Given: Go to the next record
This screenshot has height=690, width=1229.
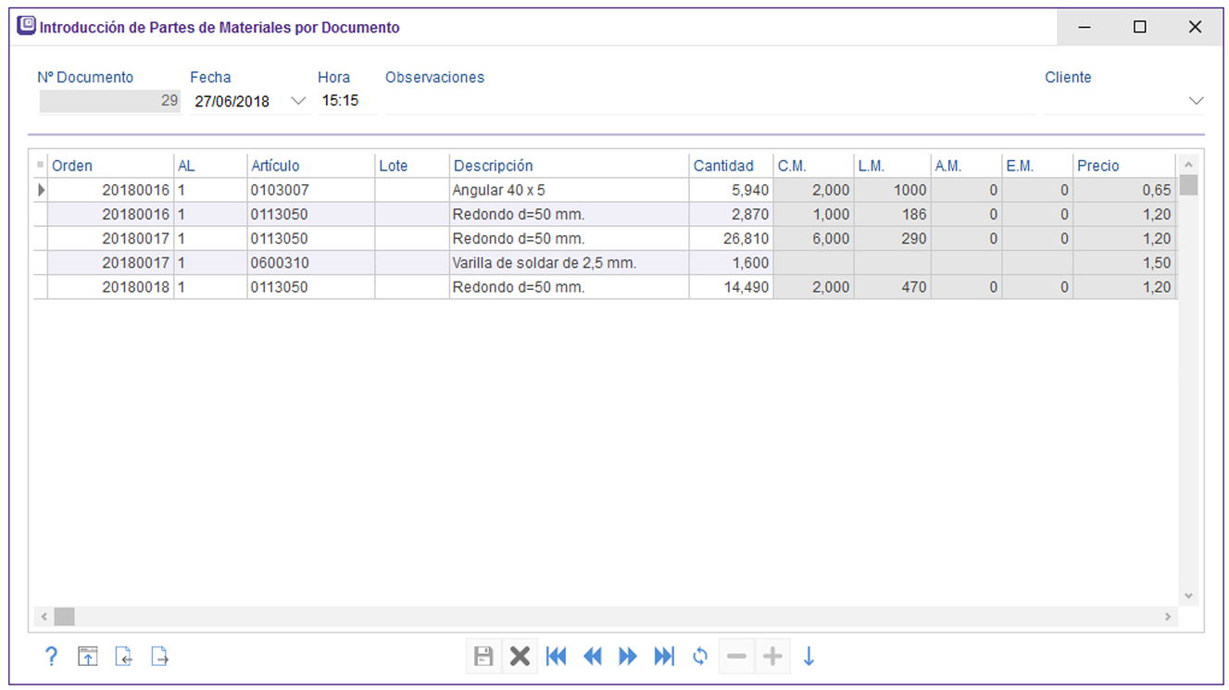Looking at the screenshot, I should (x=628, y=657).
